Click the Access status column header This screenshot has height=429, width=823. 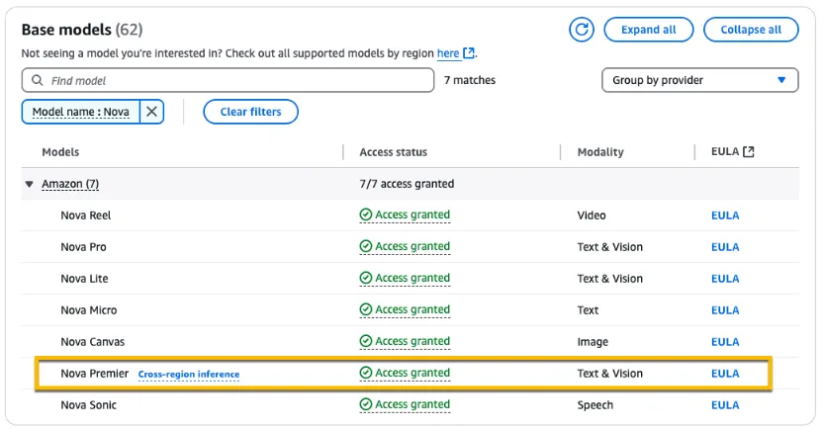coord(393,152)
